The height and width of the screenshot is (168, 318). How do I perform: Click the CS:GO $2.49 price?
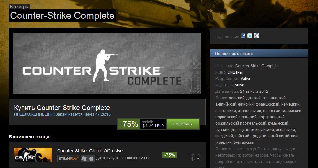196,159
